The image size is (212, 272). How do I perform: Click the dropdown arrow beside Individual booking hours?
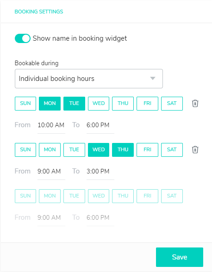point(153,79)
